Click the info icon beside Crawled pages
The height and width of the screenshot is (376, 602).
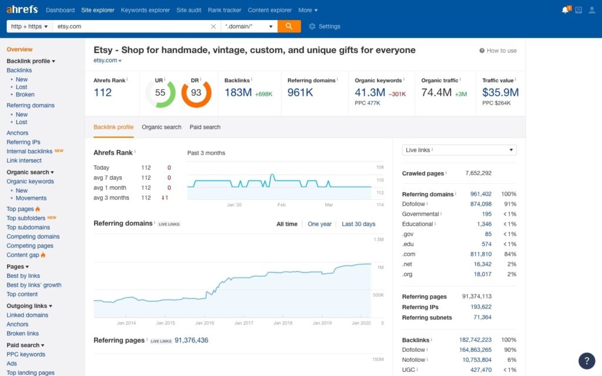coord(446,173)
